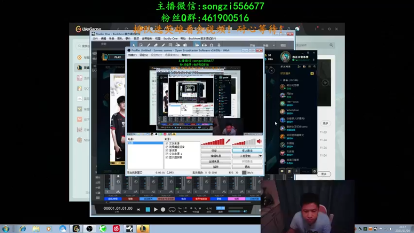
Task: Click the Studio One record button
Action: pyautogui.click(x=163, y=210)
